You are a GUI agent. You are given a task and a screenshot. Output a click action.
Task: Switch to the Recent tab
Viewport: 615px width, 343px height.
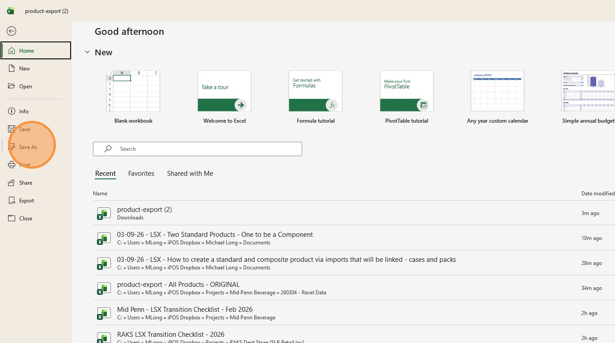pyautogui.click(x=105, y=174)
